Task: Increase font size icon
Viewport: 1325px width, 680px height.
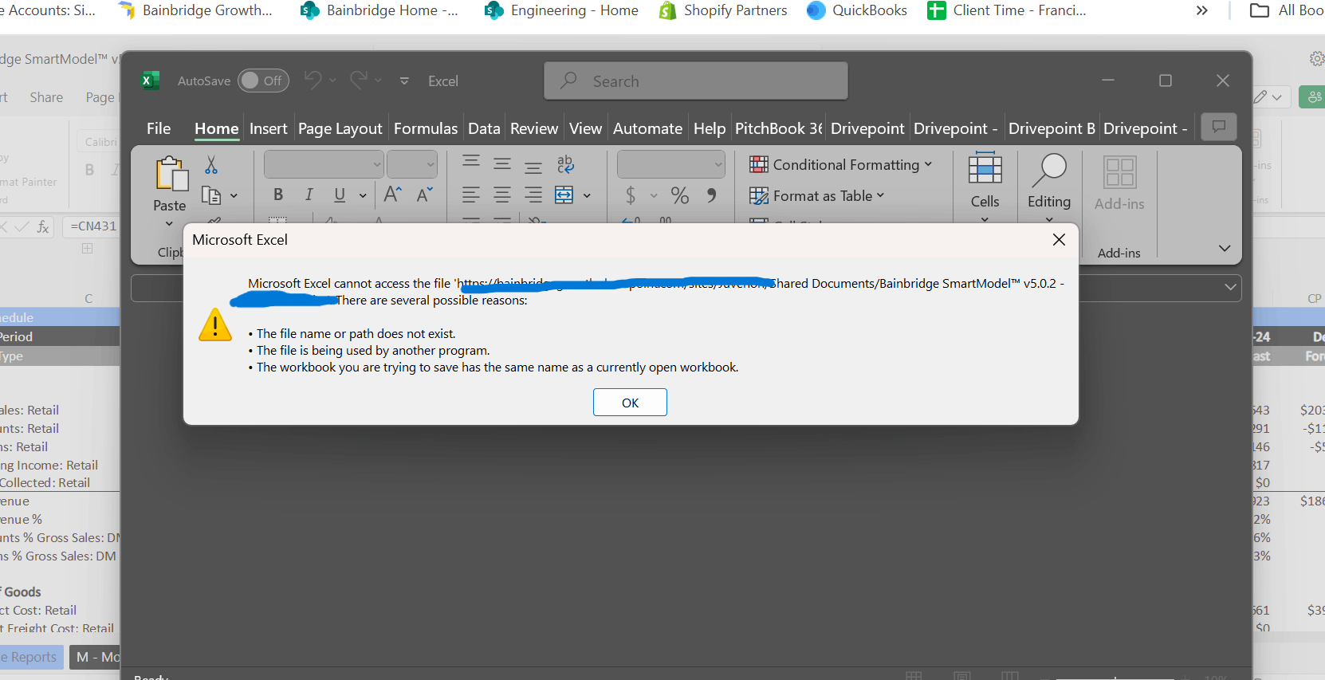Action: (393, 195)
